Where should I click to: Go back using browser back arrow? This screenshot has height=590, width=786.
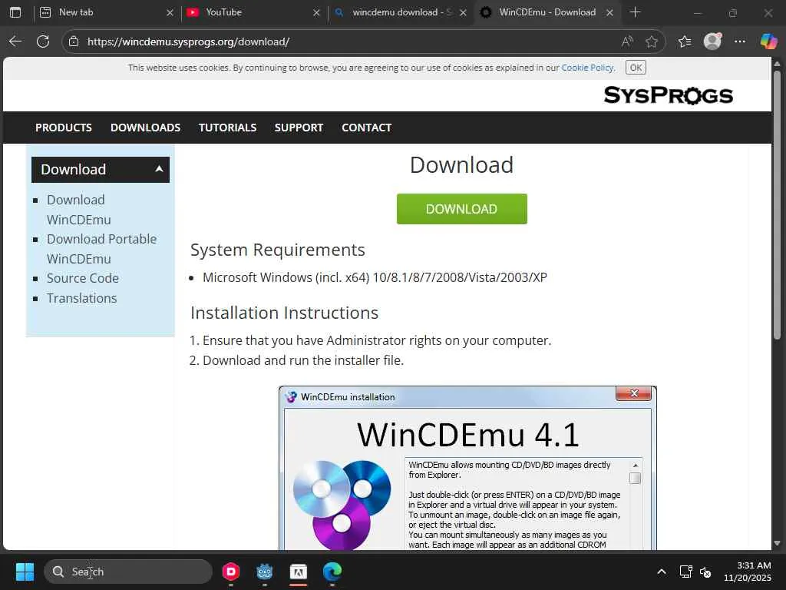15,41
